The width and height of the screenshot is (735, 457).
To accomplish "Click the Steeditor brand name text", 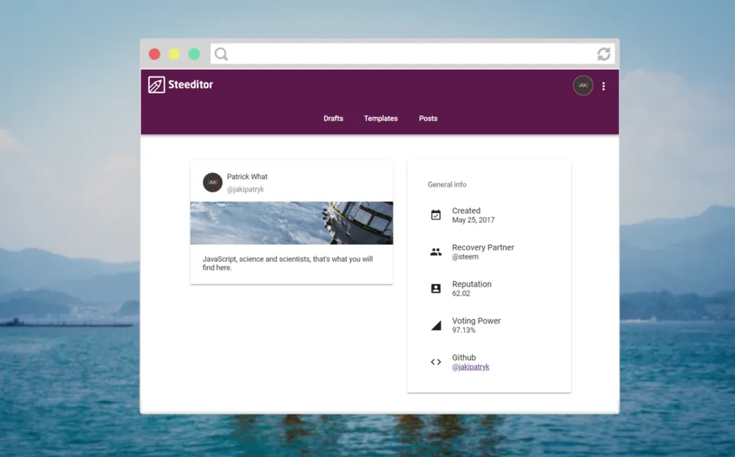I will tap(191, 84).
